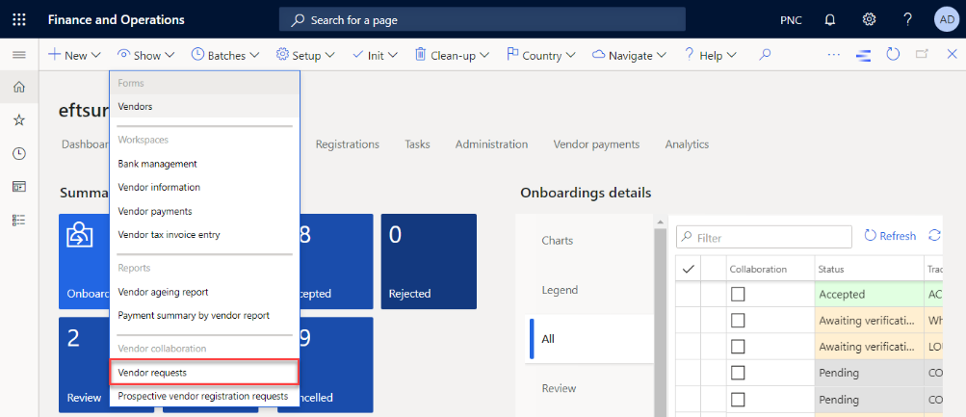The height and width of the screenshot is (417, 966).
Task: Open the Clean-up dropdown
Action: point(453,56)
